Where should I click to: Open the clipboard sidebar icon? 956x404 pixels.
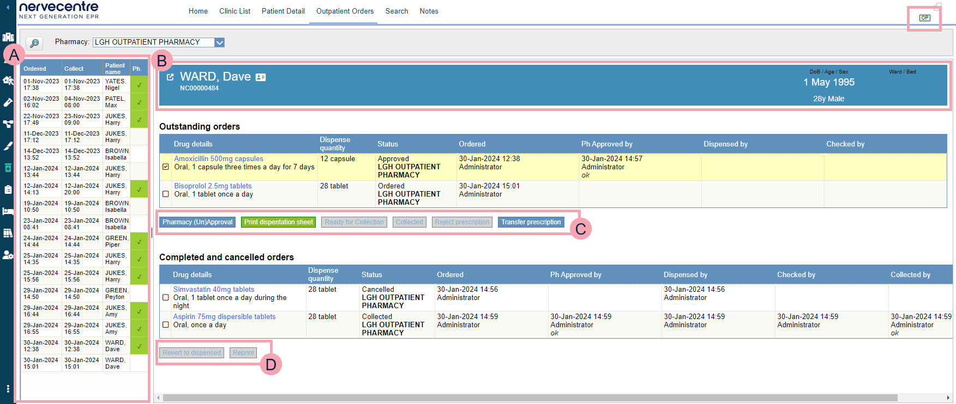pyautogui.click(x=8, y=189)
